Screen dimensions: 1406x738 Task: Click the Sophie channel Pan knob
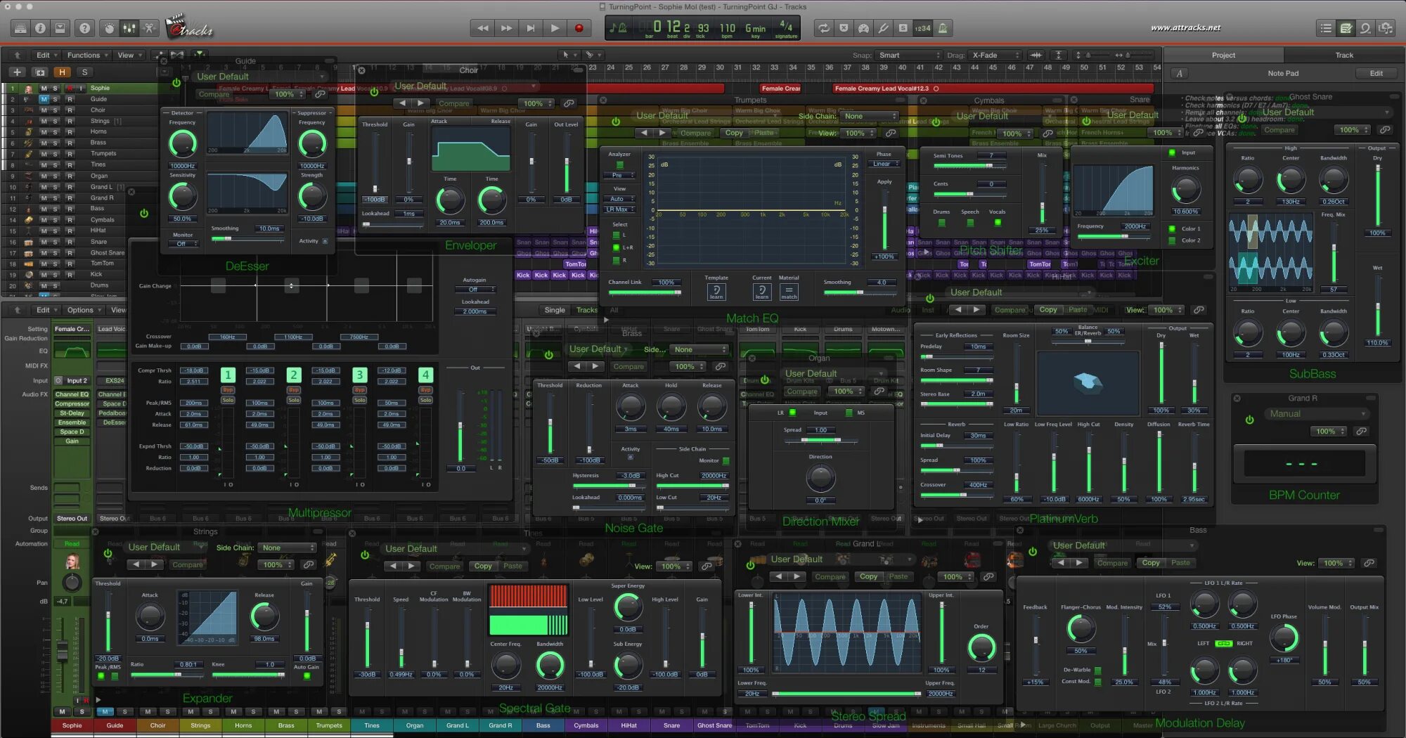click(x=72, y=582)
